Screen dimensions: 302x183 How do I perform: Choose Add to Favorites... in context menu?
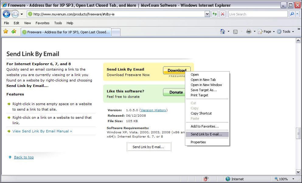tap(207, 126)
